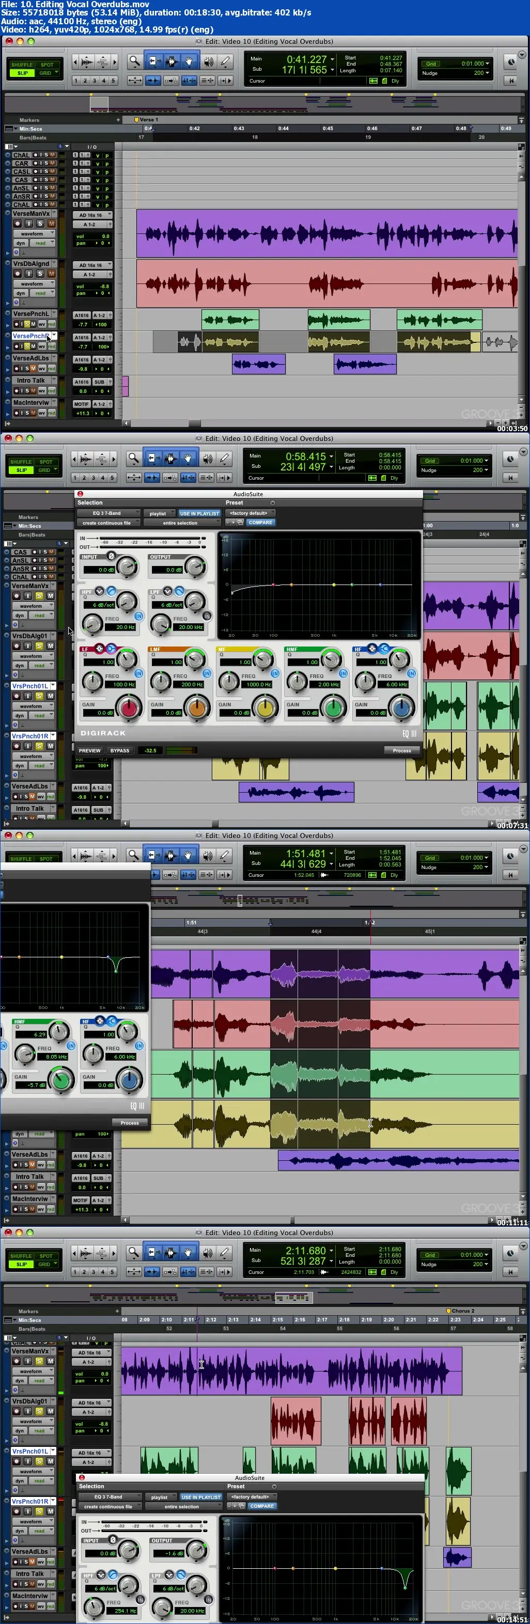Click the Pencil tool in the 0:58.415 window
The height and width of the screenshot is (1624, 530).
[225, 459]
